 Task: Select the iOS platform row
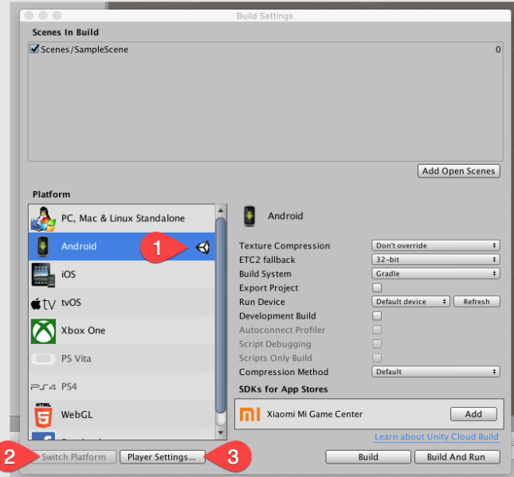122,275
